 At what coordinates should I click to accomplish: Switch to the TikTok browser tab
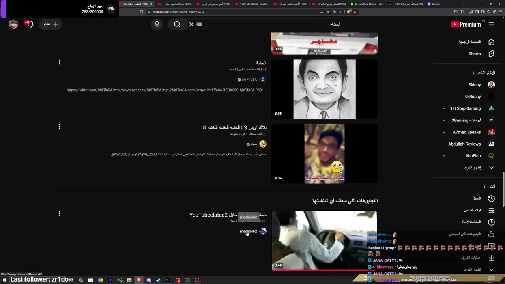[x=406, y=4]
